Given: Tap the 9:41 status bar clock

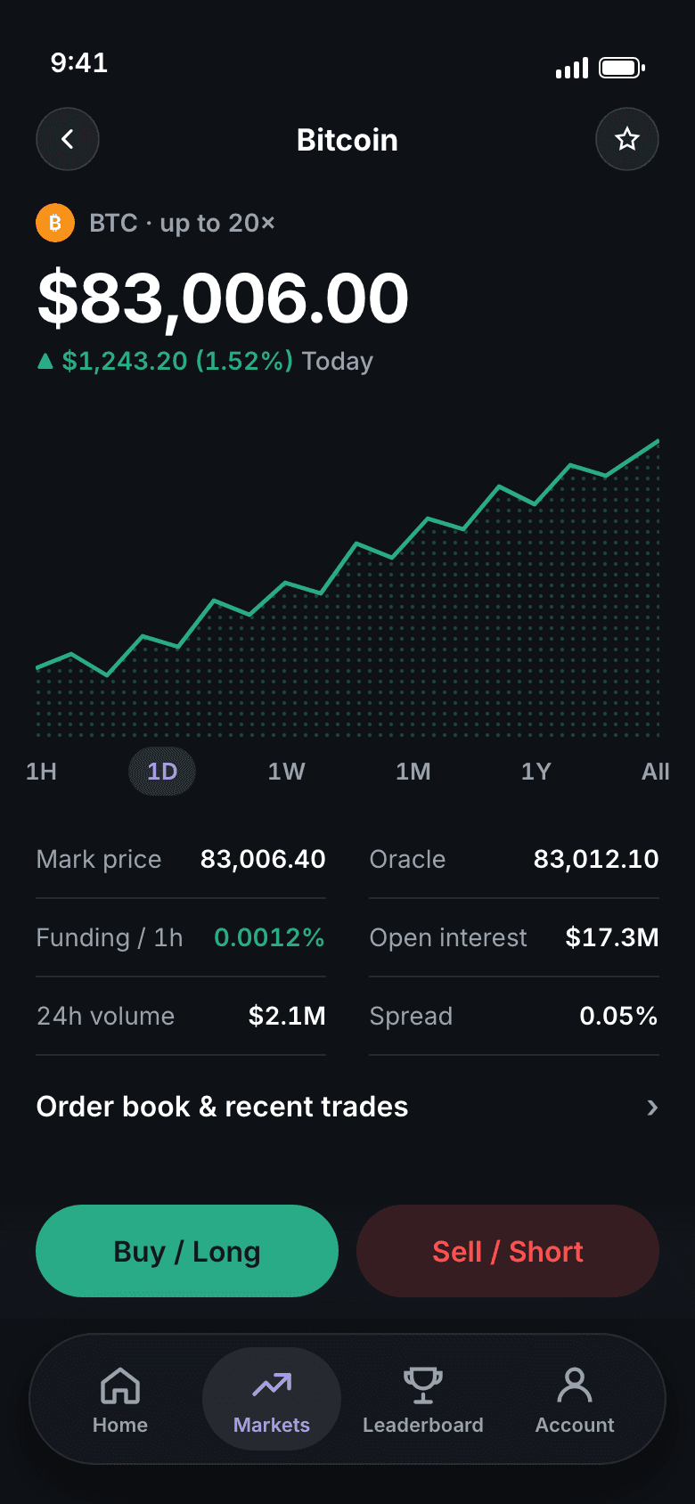Looking at the screenshot, I should [x=79, y=62].
